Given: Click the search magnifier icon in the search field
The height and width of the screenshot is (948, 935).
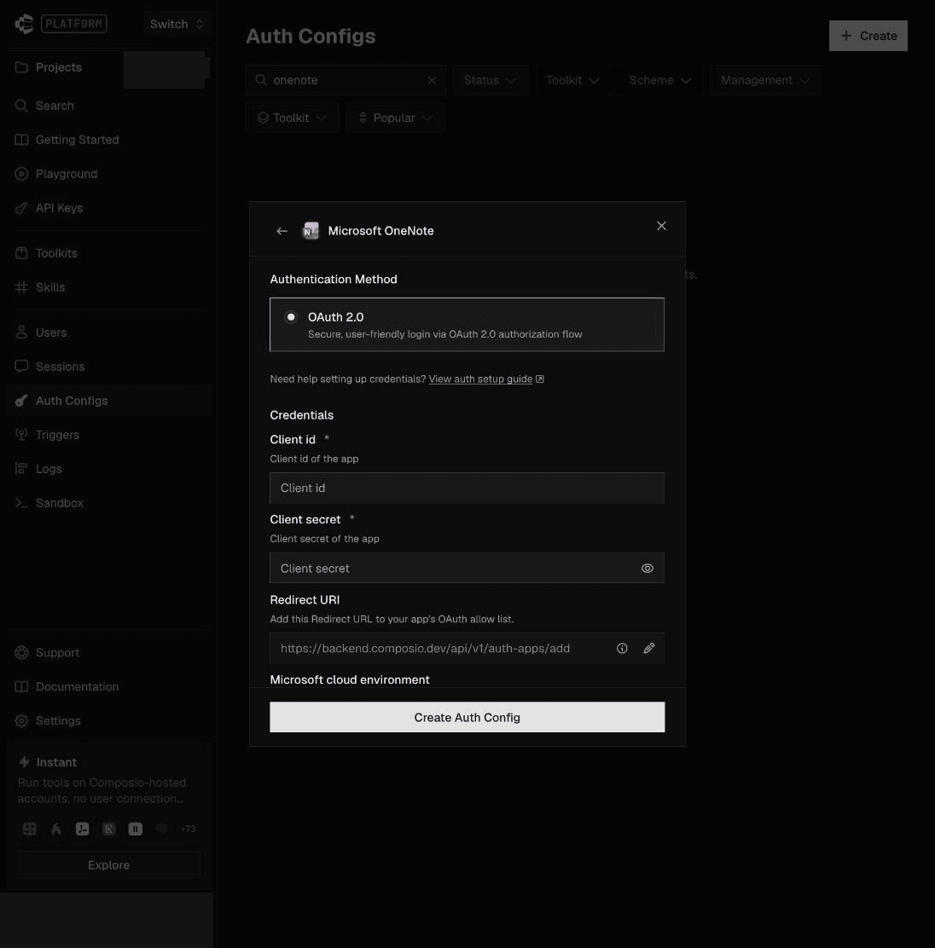Looking at the screenshot, I should tap(261, 80).
